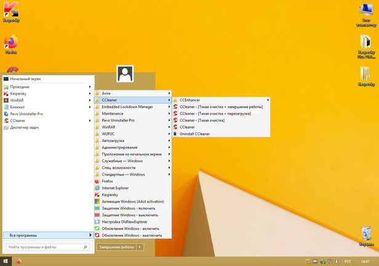Screen dimensions: 379x266
Task: Open the Автозагрузка folder
Action: click(x=133, y=140)
